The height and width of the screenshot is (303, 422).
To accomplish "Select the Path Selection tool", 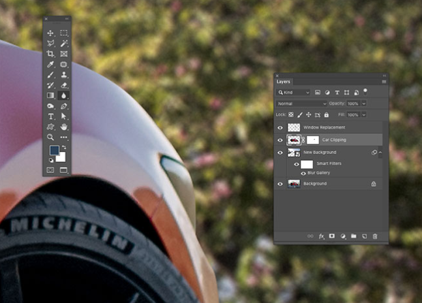I will pos(64,116).
